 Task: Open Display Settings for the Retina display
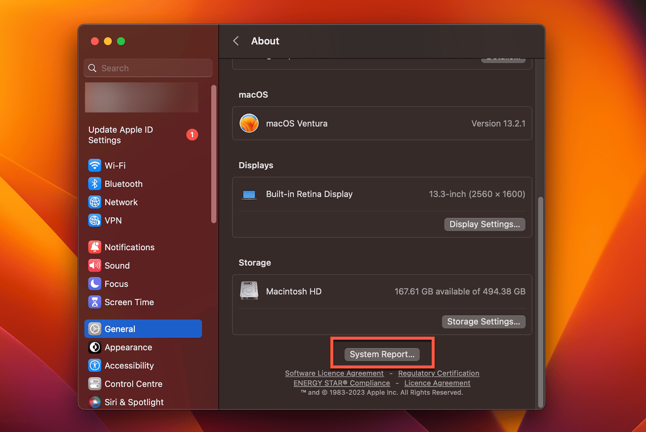[484, 224]
